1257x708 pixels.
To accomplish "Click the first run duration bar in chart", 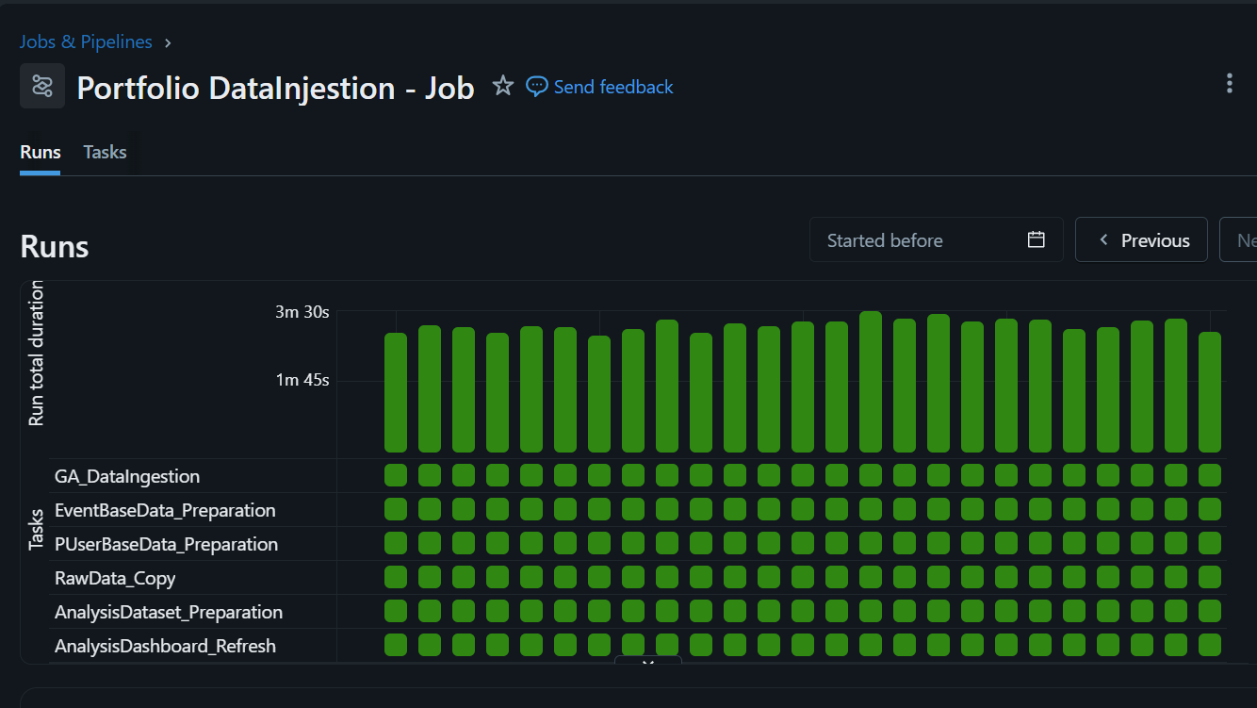I will [396, 393].
